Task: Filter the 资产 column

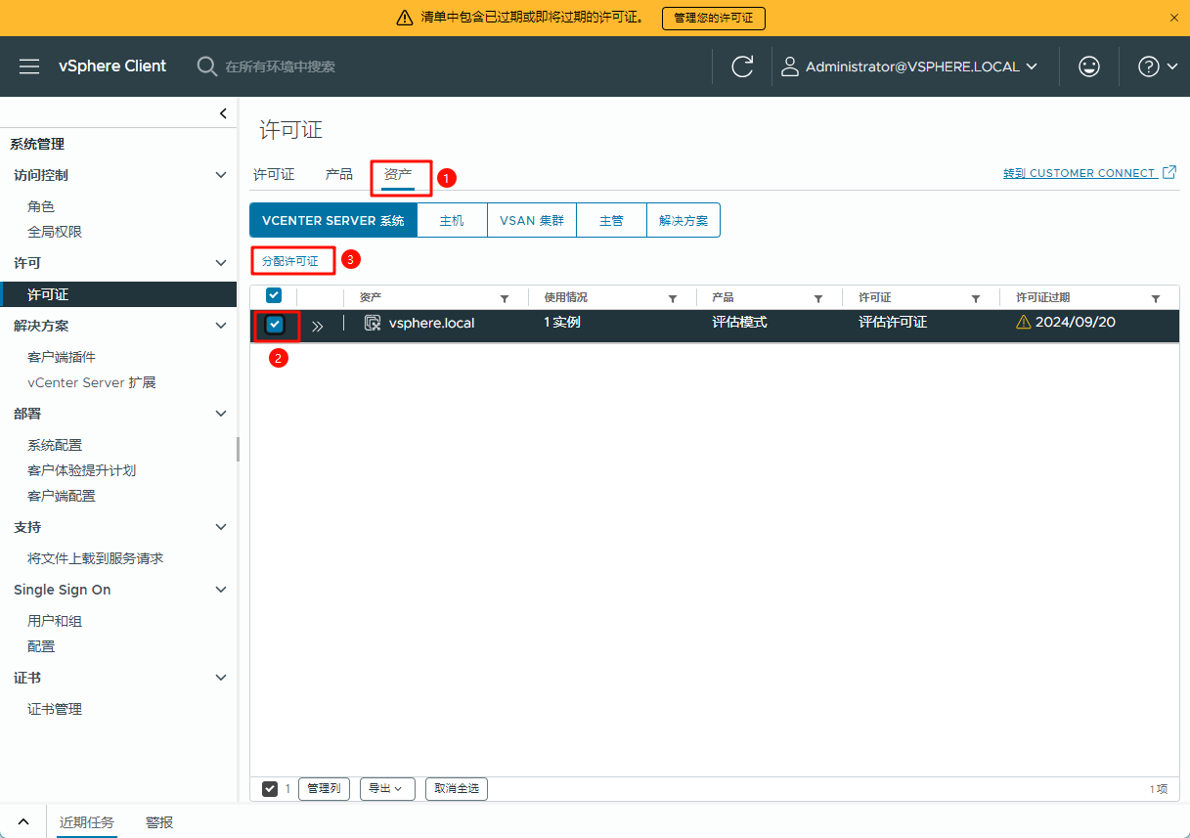Action: coord(505,298)
